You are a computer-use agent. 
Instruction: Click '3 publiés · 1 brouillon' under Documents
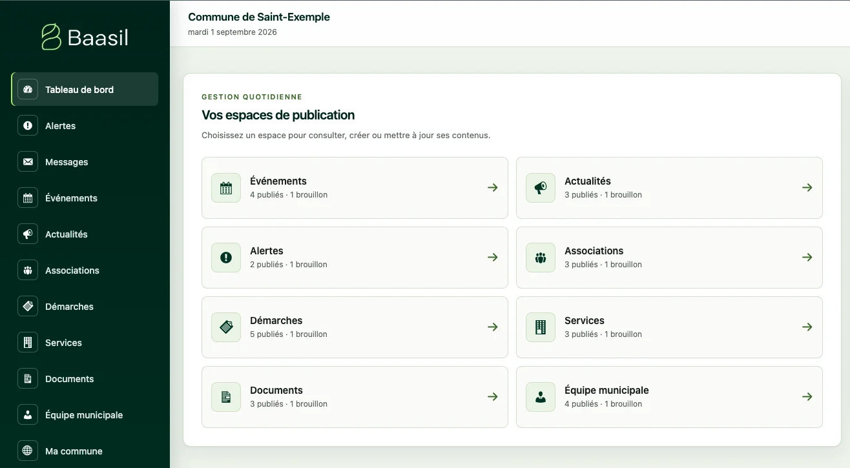[289, 404]
